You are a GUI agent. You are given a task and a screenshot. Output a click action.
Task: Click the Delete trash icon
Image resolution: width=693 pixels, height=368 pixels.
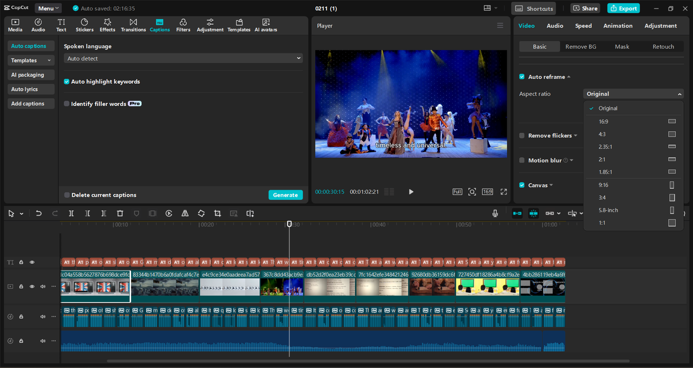(x=120, y=213)
